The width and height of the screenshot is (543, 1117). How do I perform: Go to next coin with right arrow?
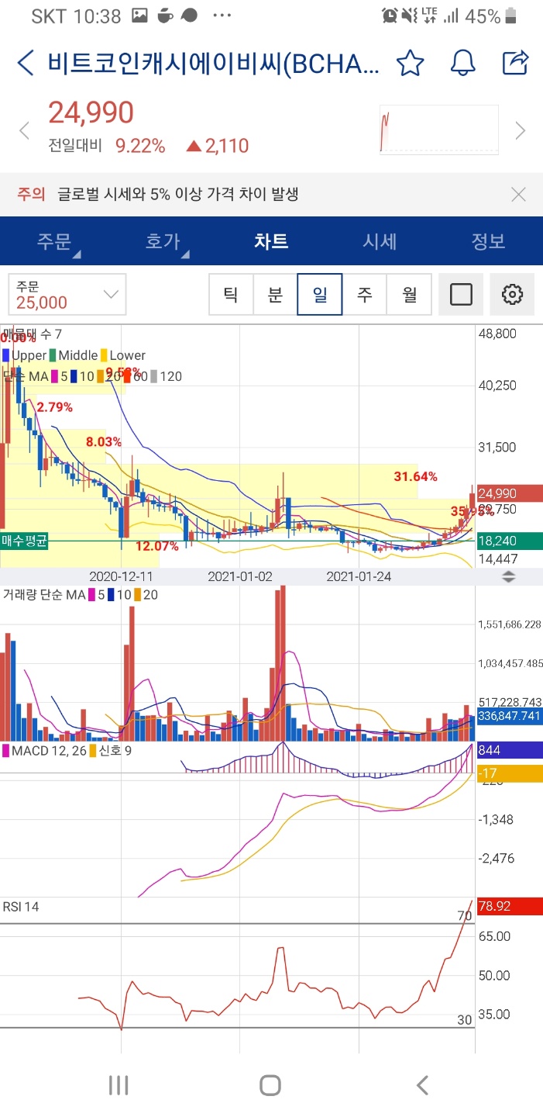click(521, 130)
